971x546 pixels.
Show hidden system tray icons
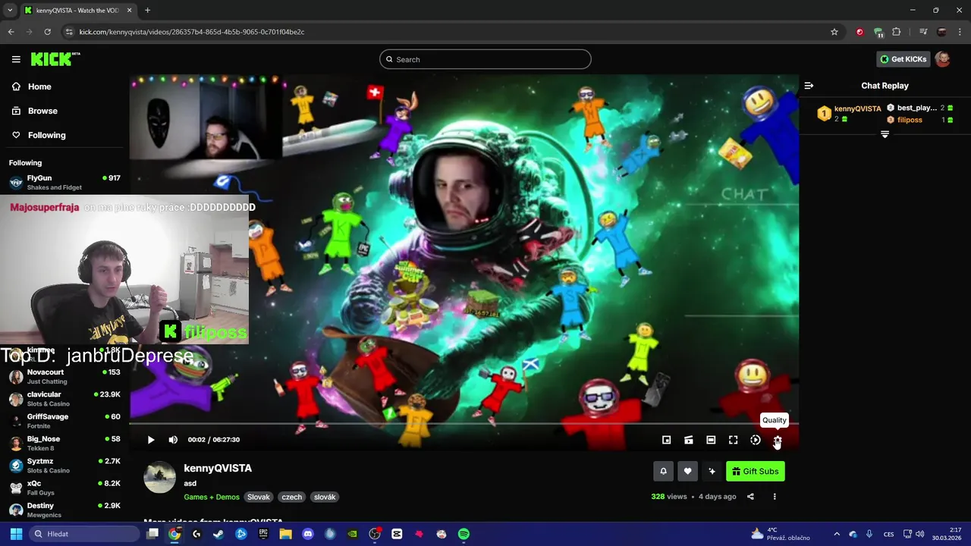click(x=837, y=534)
